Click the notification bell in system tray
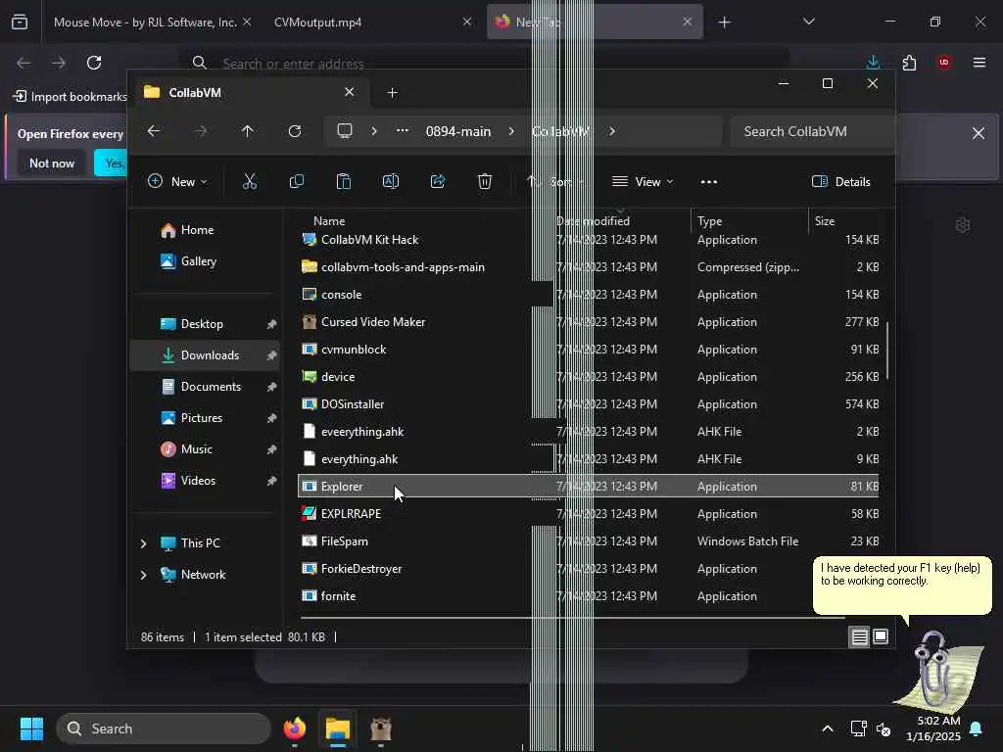Image resolution: width=1003 pixels, height=752 pixels. tap(977, 728)
